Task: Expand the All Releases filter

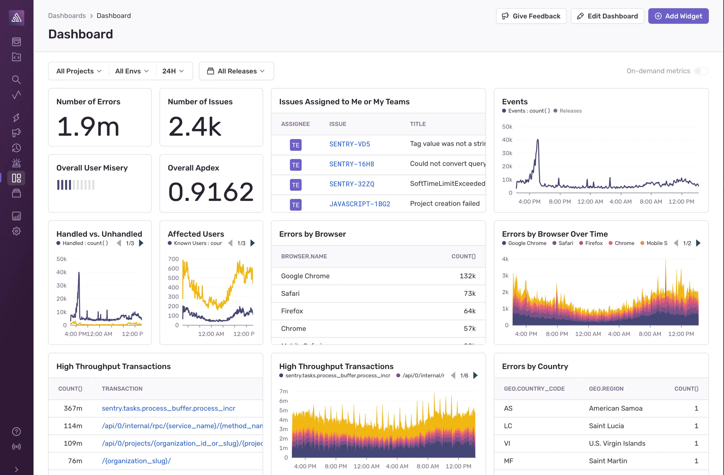Action: click(236, 71)
